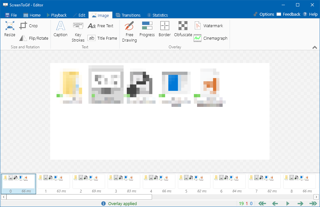
Task: Click the red selected frame count 1
Action: [x=247, y=203]
